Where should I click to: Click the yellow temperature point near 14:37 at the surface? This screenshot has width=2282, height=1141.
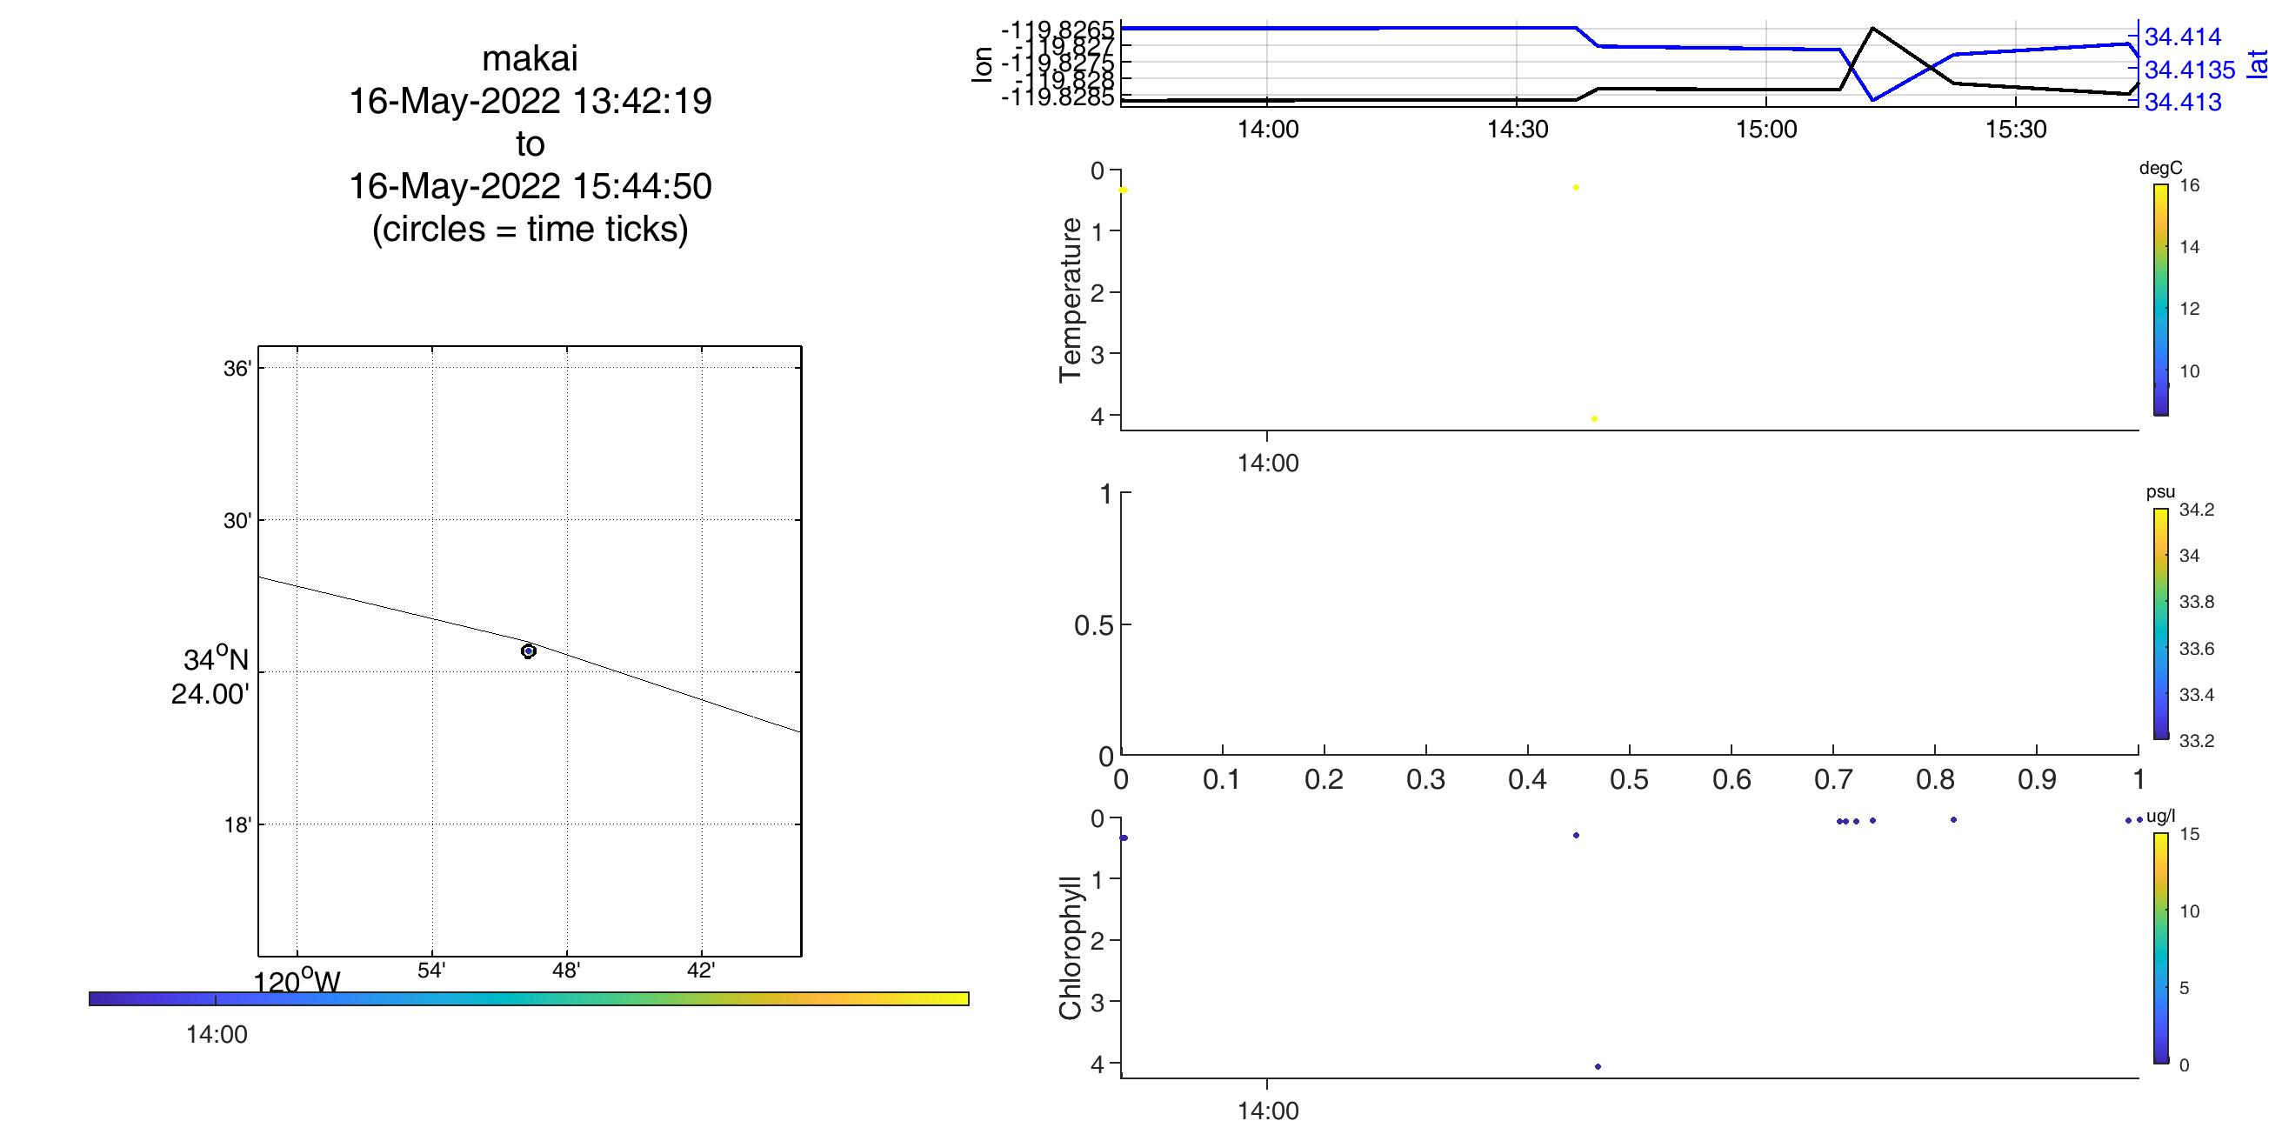pos(1576,188)
